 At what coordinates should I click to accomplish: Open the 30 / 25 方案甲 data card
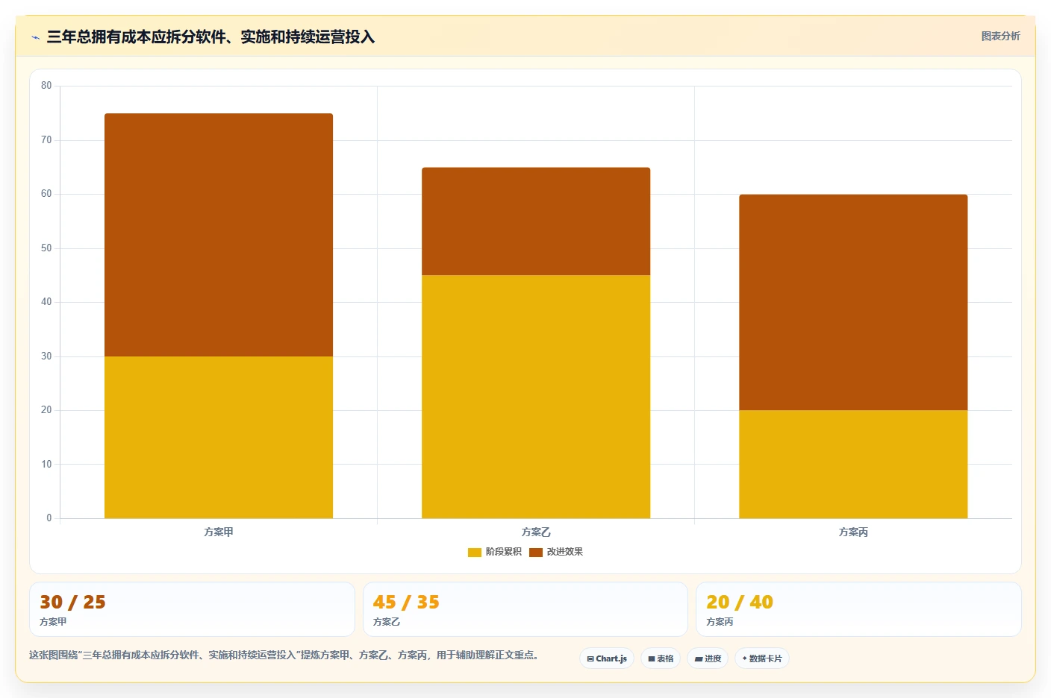pyautogui.click(x=192, y=609)
